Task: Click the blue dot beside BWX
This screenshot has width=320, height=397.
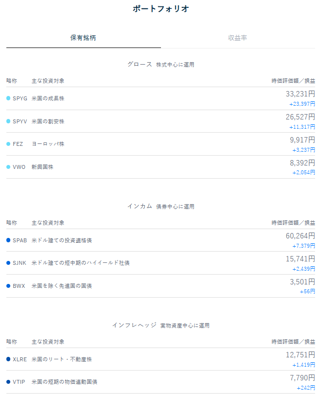Action: (8, 286)
